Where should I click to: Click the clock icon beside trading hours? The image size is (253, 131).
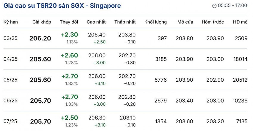click(214, 6)
